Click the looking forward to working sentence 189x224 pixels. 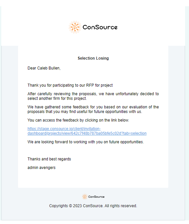tap(86, 142)
